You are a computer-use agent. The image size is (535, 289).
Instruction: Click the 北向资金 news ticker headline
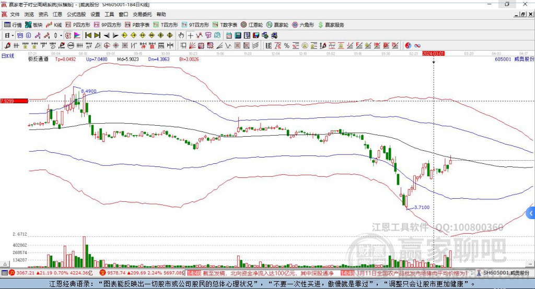point(268,273)
